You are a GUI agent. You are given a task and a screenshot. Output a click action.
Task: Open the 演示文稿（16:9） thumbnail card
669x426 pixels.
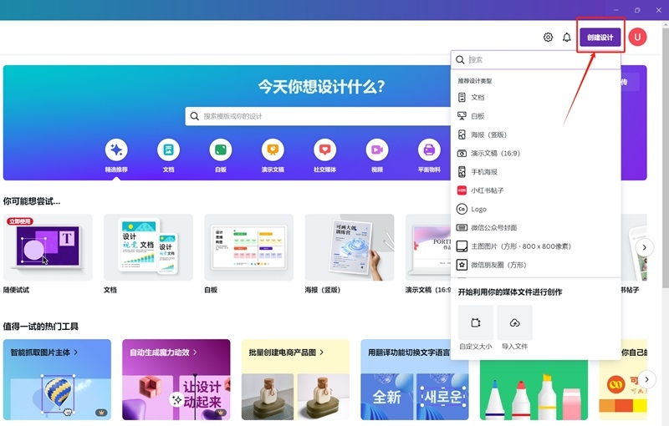pyautogui.click(x=428, y=247)
